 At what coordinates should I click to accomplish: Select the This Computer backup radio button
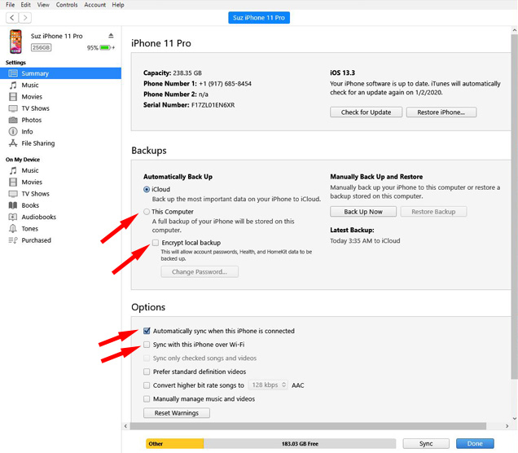point(147,212)
